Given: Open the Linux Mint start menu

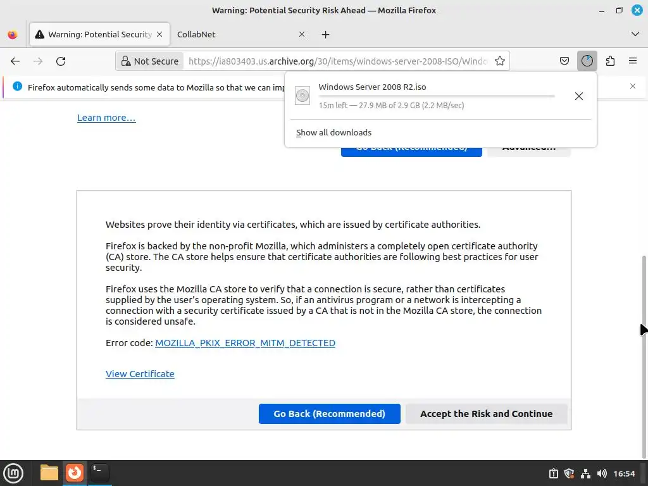Looking at the screenshot, I should (x=13, y=473).
